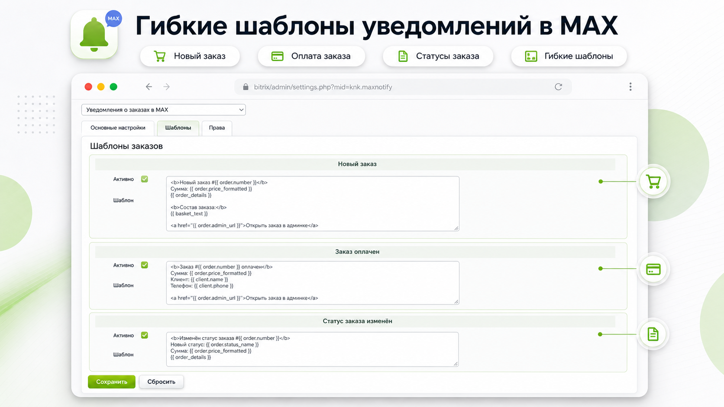Screen dimensions: 724x407
Task: Uncheck Активно for the Заказ оплачен template
Action: pyautogui.click(x=145, y=265)
